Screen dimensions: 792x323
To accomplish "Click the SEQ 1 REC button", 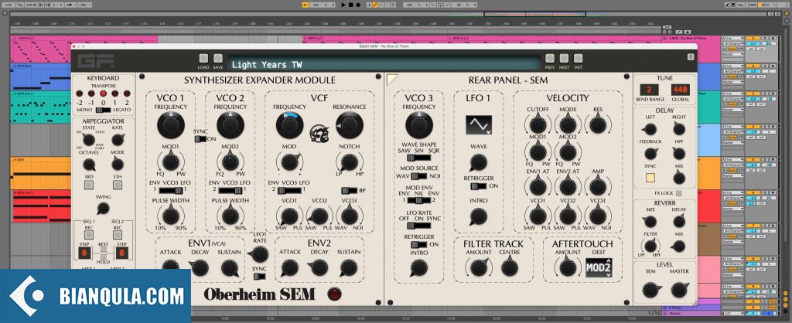I will [x=89, y=235].
